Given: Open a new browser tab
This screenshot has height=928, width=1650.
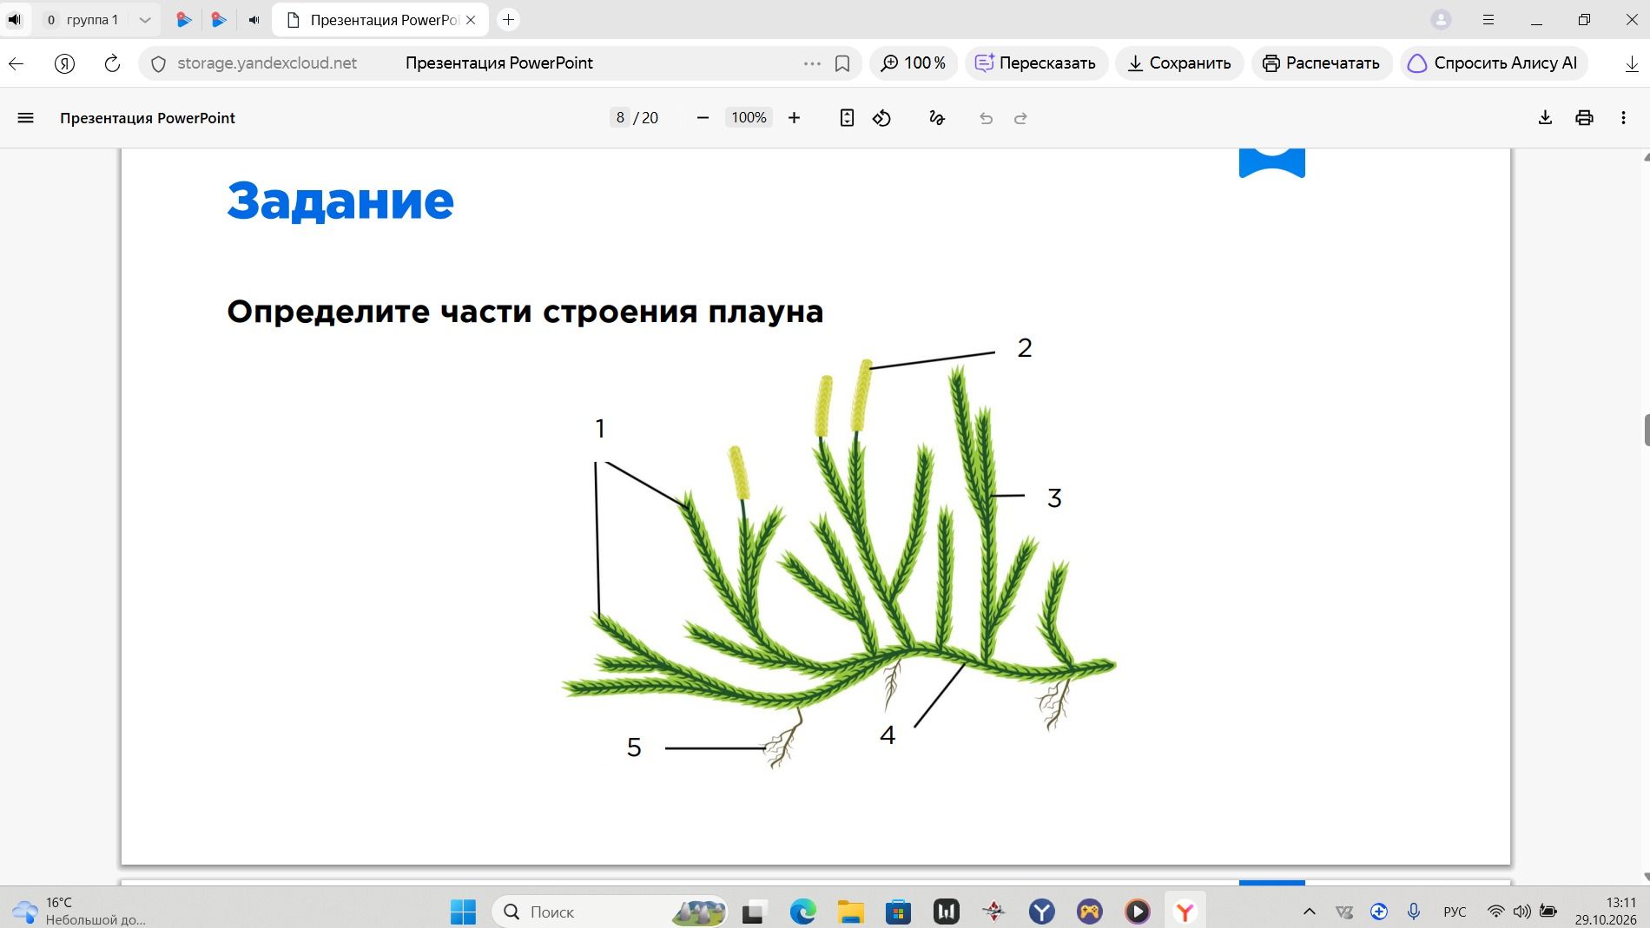Looking at the screenshot, I should (x=509, y=19).
